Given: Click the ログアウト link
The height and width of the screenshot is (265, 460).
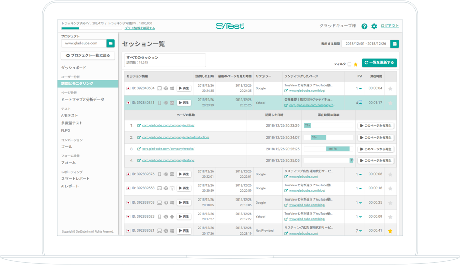Looking at the screenshot, I should pyautogui.click(x=389, y=26).
